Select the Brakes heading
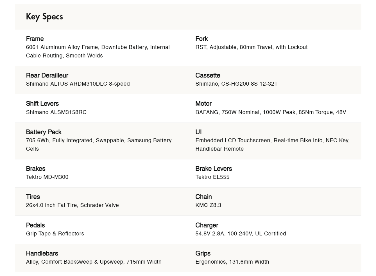The image size is (376, 276). [x=35, y=168]
